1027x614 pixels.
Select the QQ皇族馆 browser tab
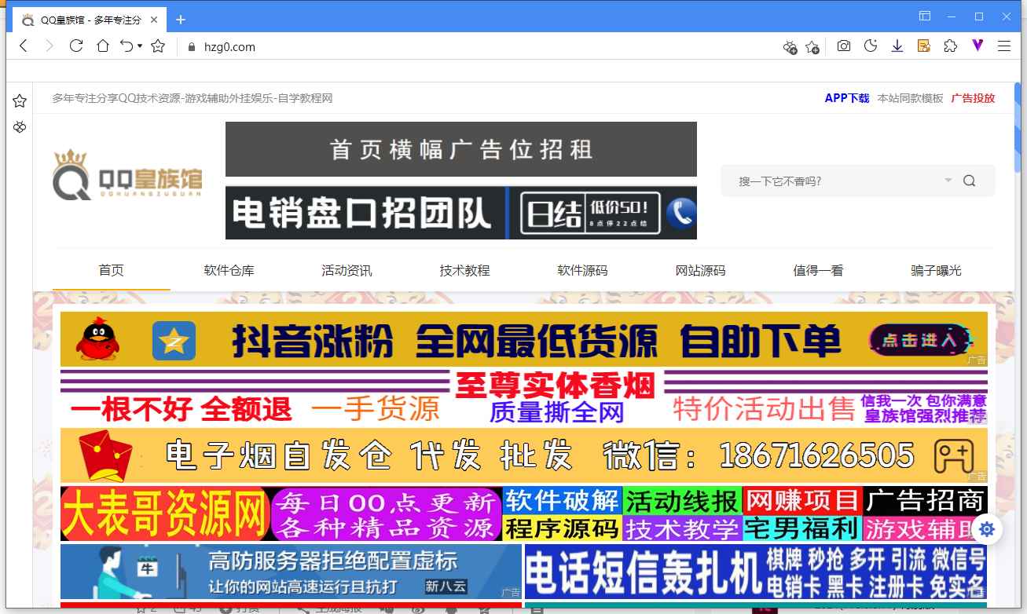(88, 20)
